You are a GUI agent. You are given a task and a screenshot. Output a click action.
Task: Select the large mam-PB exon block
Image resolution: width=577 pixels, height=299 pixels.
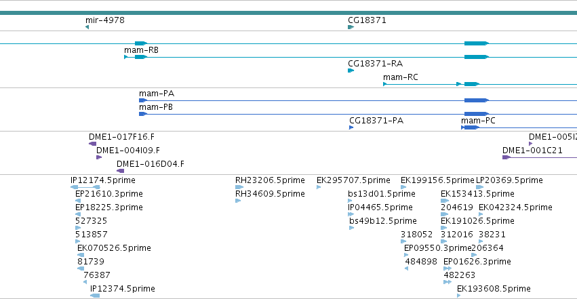(x=476, y=114)
